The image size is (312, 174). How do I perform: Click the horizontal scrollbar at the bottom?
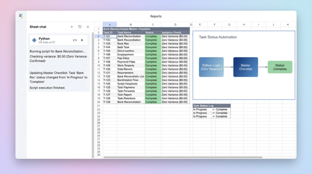pyautogui.click(x=183, y=158)
